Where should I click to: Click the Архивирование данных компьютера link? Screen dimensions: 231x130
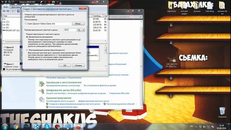click(x=63, y=86)
